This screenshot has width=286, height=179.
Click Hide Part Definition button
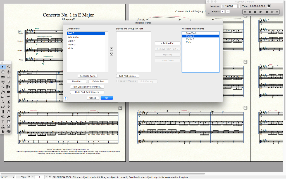[x=87, y=92]
